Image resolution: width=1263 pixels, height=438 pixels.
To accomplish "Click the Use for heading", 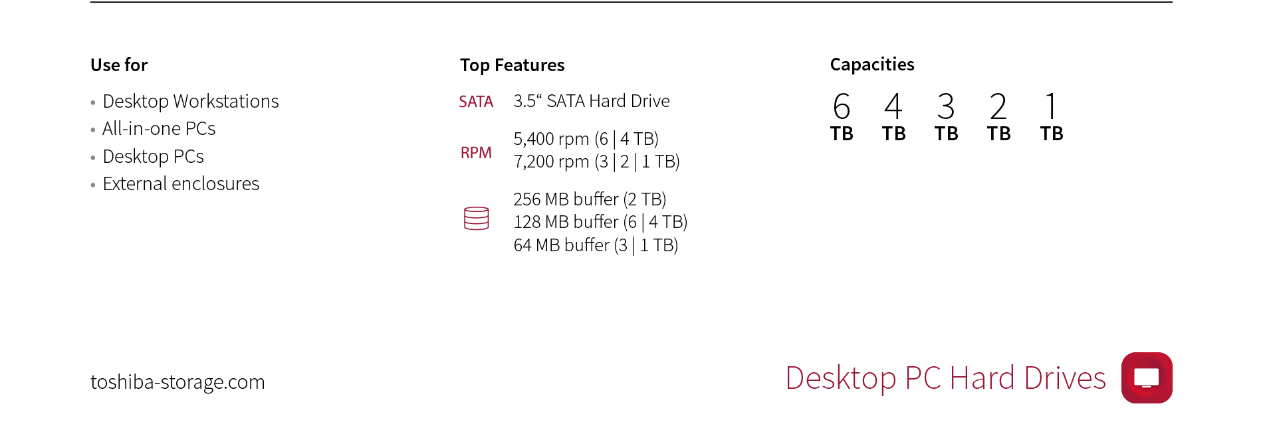I will 119,65.
